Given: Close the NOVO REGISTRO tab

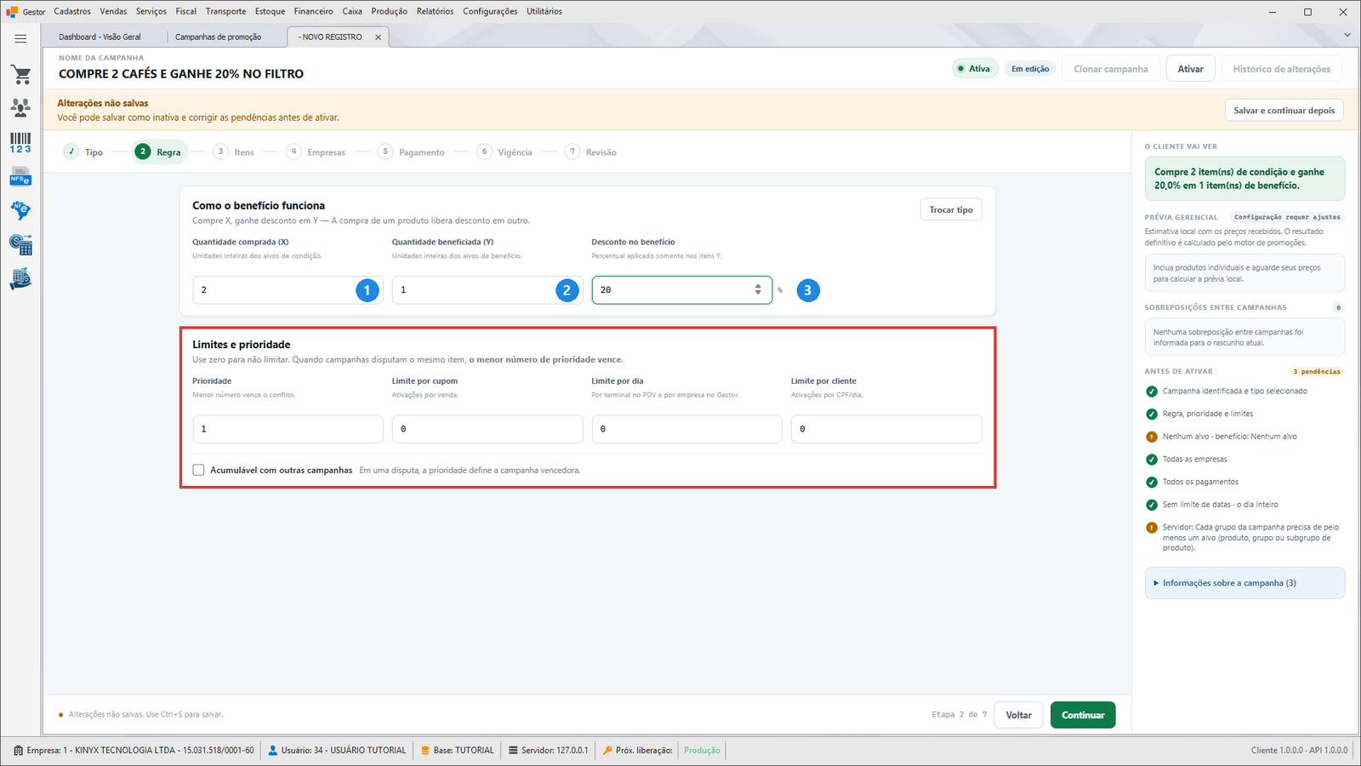Looking at the screenshot, I should (x=378, y=37).
